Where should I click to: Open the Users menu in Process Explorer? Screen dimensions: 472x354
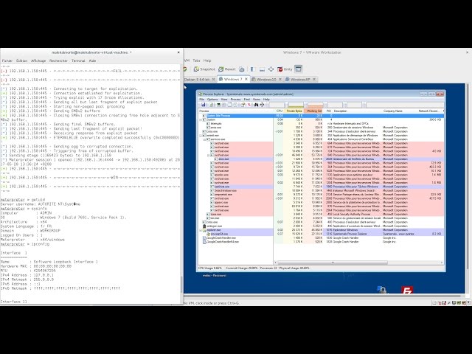(x=257, y=99)
